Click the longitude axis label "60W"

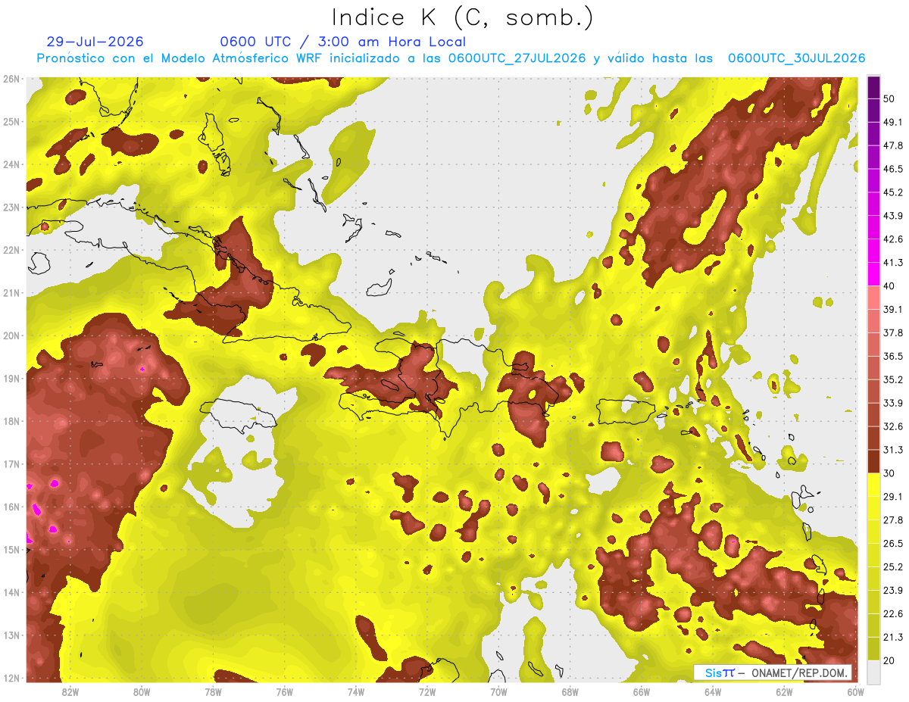pos(855,692)
